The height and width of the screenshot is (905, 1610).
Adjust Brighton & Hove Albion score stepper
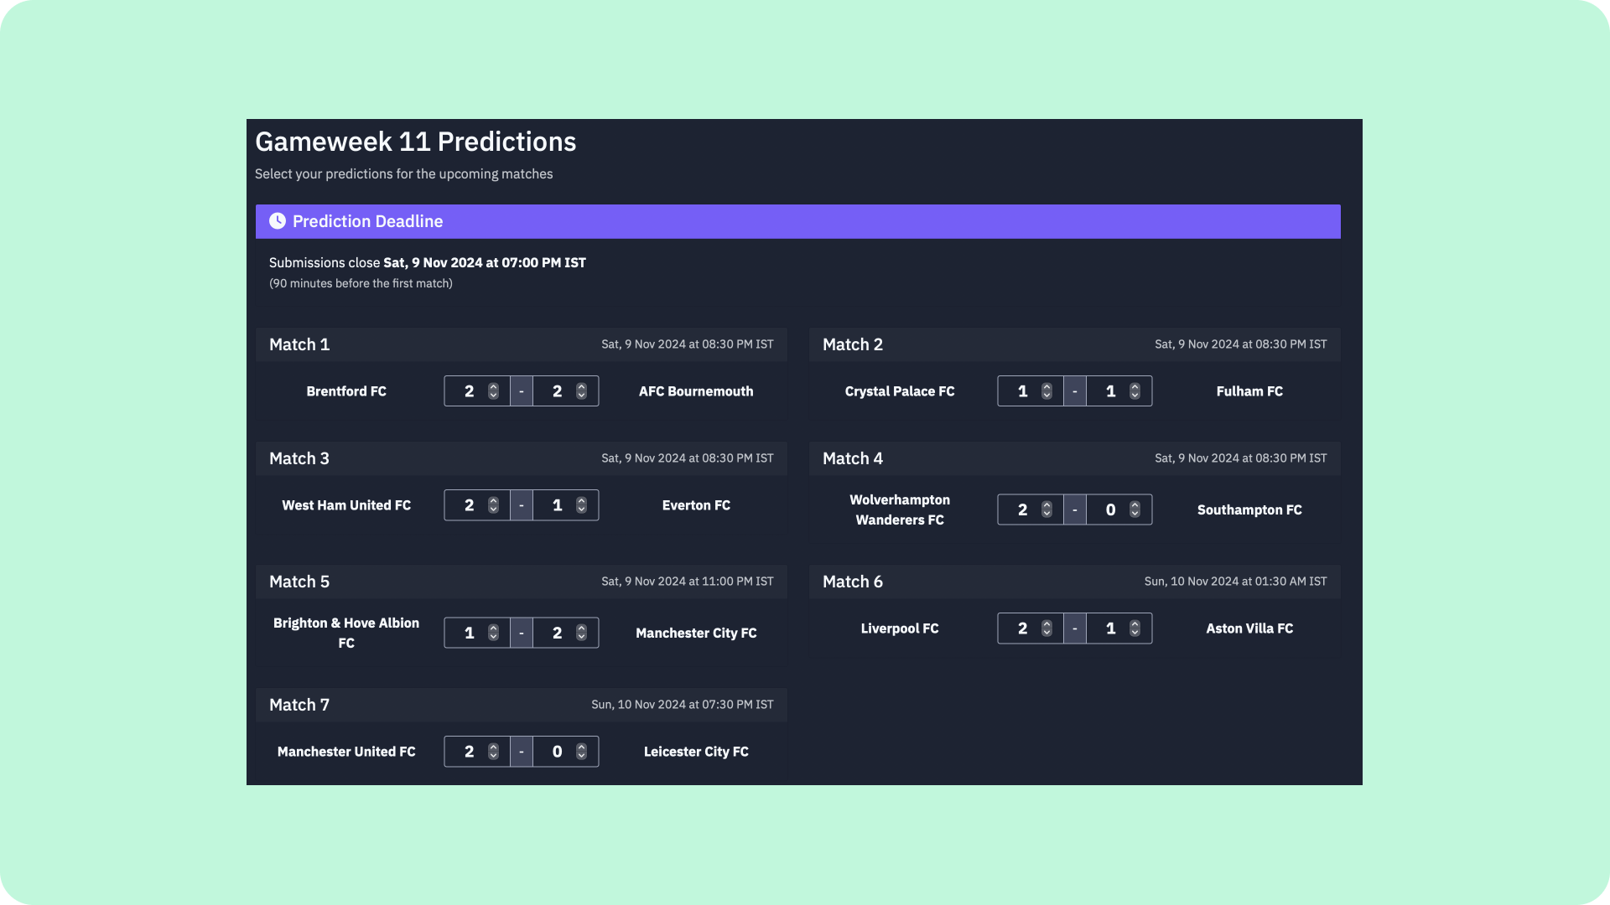point(493,633)
